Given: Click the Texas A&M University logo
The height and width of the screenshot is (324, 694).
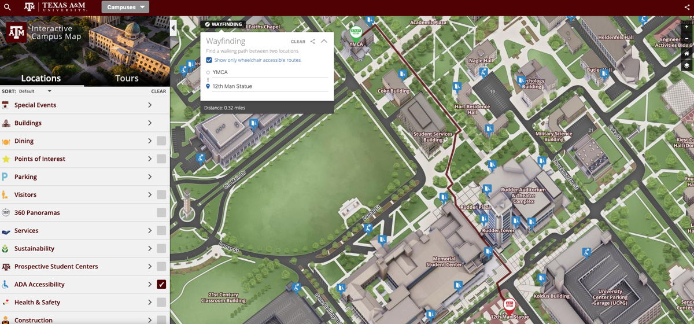Looking at the screenshot, I should pyautogui.click(x=55, y=7).
